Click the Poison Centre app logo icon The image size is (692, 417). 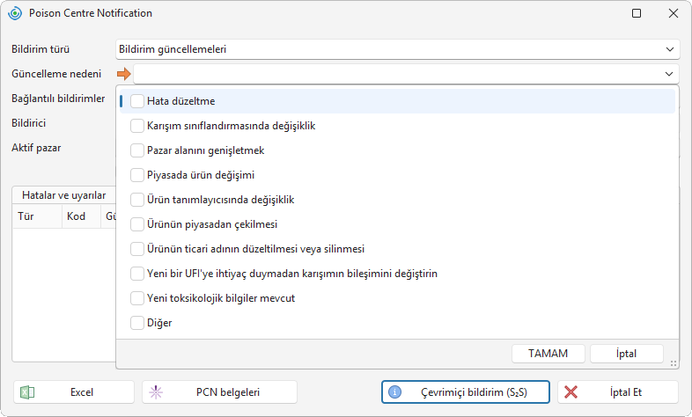click(15, 13)
